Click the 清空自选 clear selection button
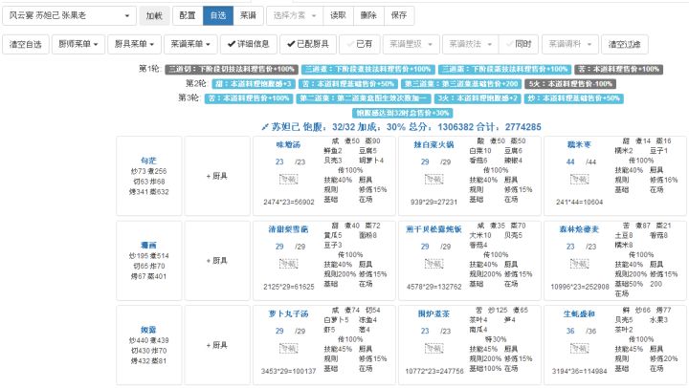The image size is (689, 388). pyautogui.click(x=26, y=44)
